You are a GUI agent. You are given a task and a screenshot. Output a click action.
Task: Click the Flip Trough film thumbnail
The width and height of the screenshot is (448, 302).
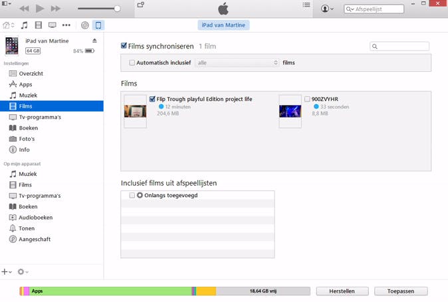click(x=135, y=112)
